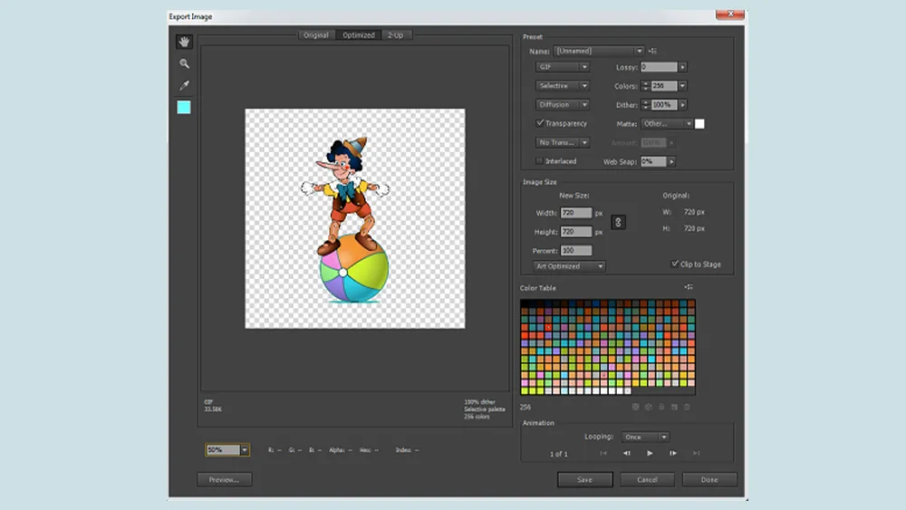Click the bright red color table swatch marked with a dot
The image size is (906, 510).
pyautogui.click(x=548, y=327)
